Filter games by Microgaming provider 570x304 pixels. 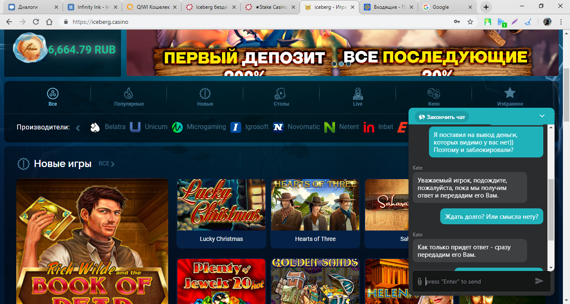click(199, 127)
